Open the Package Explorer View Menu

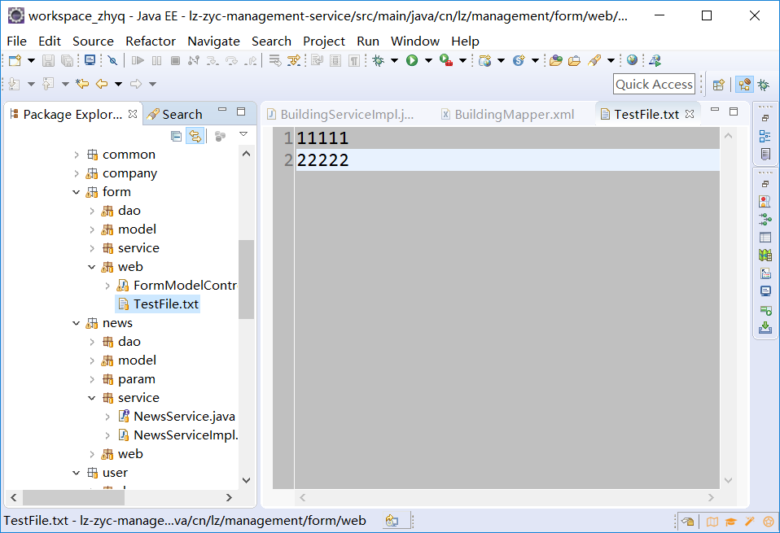(x=243, y=134)
